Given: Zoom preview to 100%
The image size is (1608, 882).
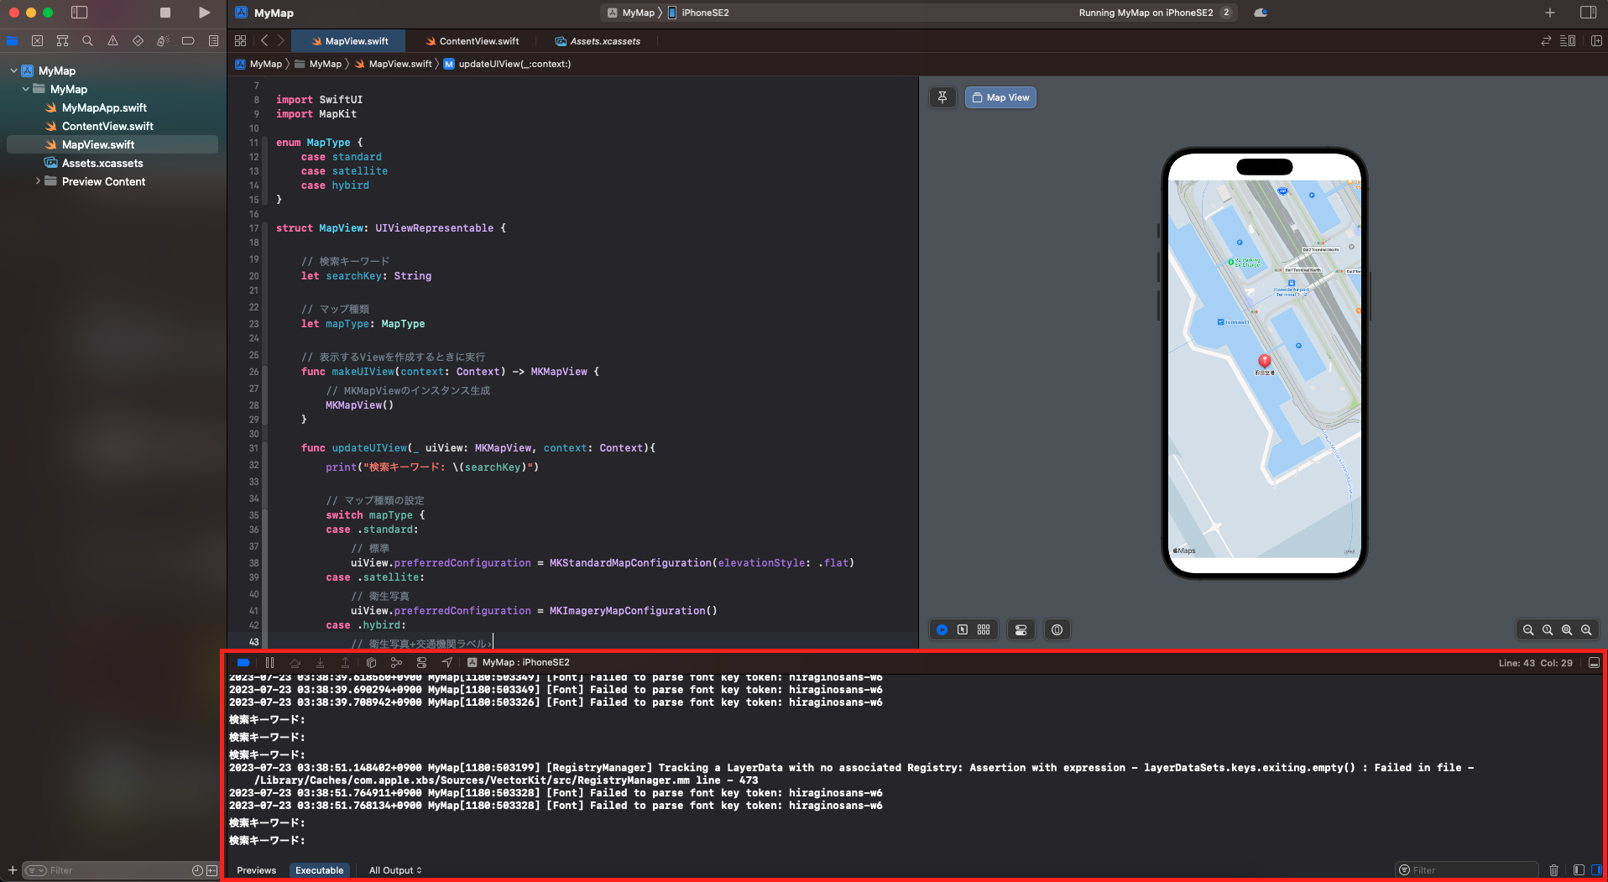Looking at the screenshot, I should coord(1548,629).
